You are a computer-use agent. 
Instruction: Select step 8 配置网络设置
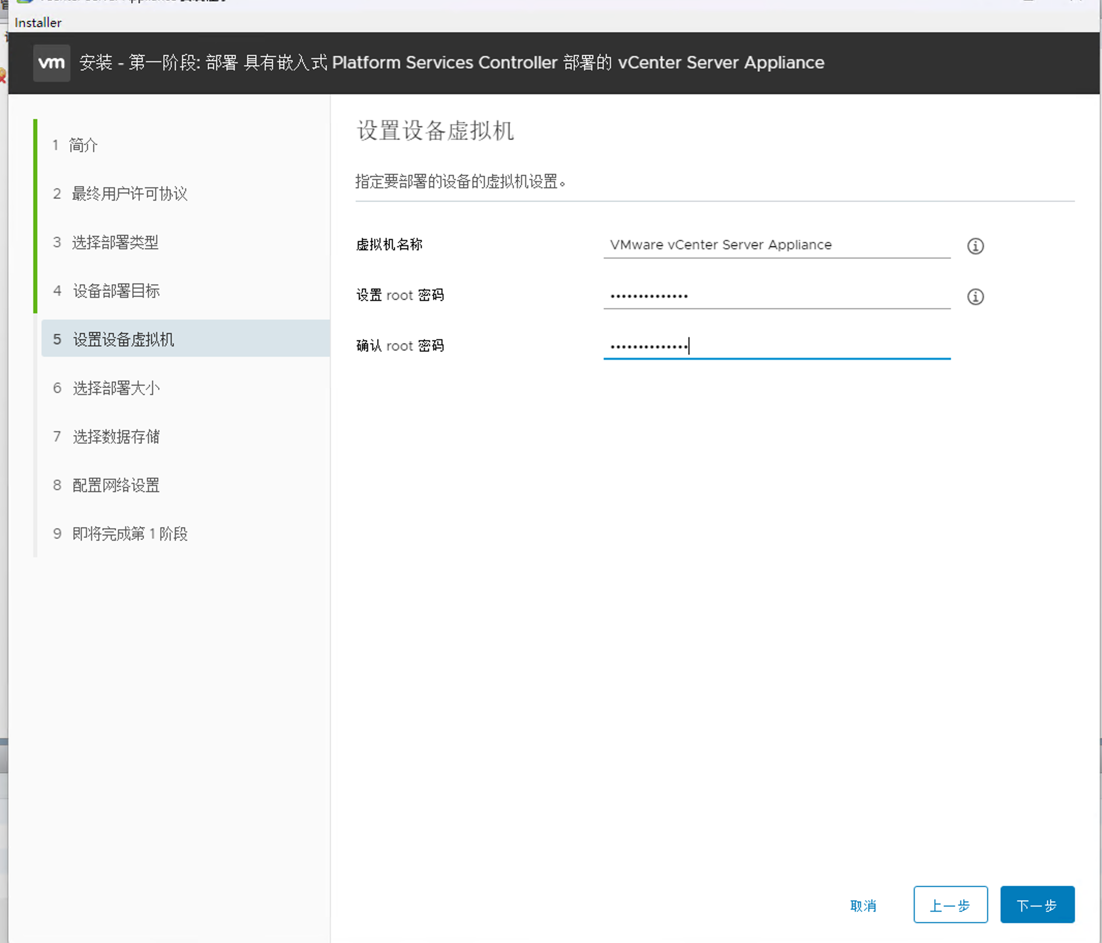(106, 484)
